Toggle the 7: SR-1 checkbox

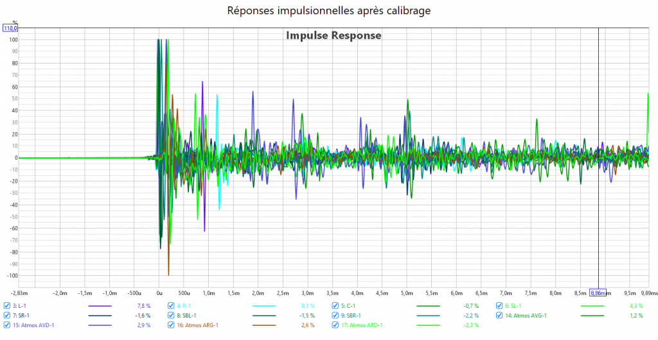pos(7,316)
